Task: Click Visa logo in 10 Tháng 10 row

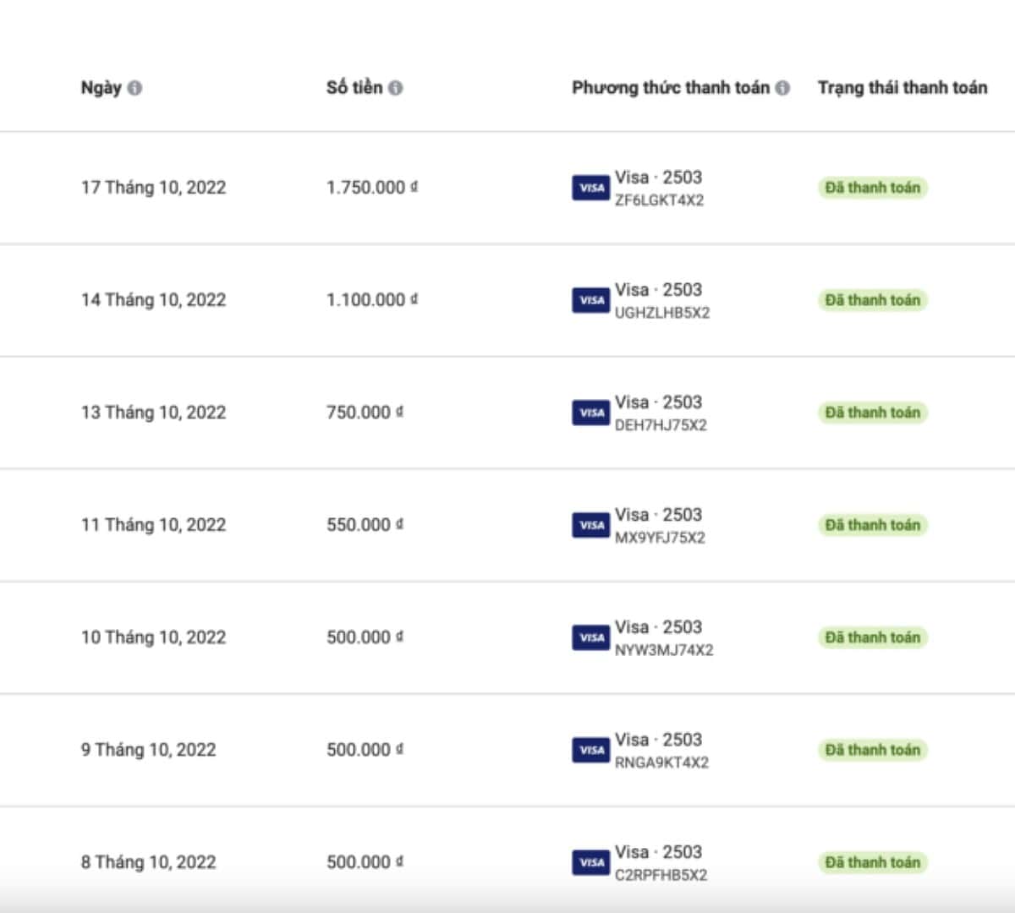Action: click(x=590, y=637)
